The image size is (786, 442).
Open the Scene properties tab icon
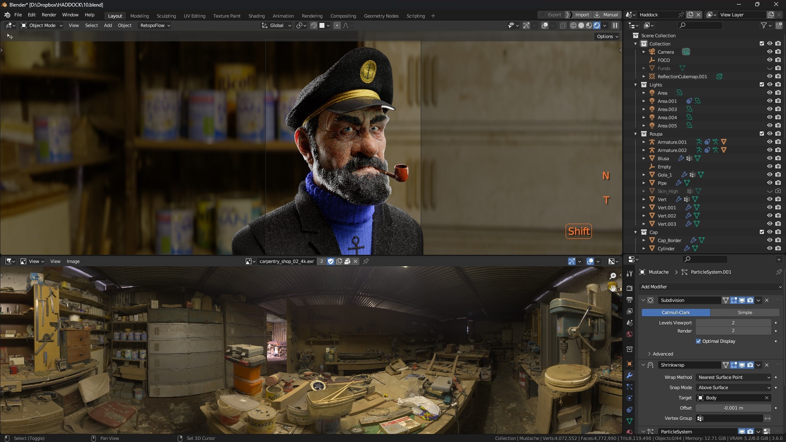tap(630, 323)
